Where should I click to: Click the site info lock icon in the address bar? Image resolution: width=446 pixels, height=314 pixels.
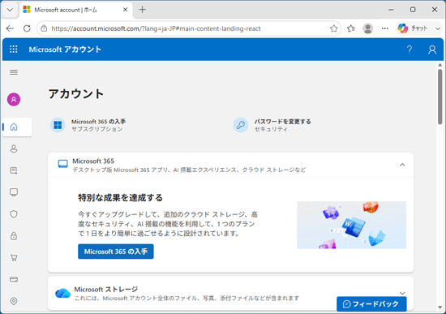tap(44, 28)
